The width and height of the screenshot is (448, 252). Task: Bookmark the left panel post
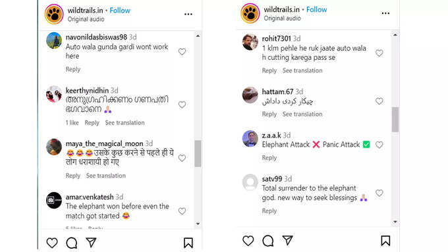[188, 243]
